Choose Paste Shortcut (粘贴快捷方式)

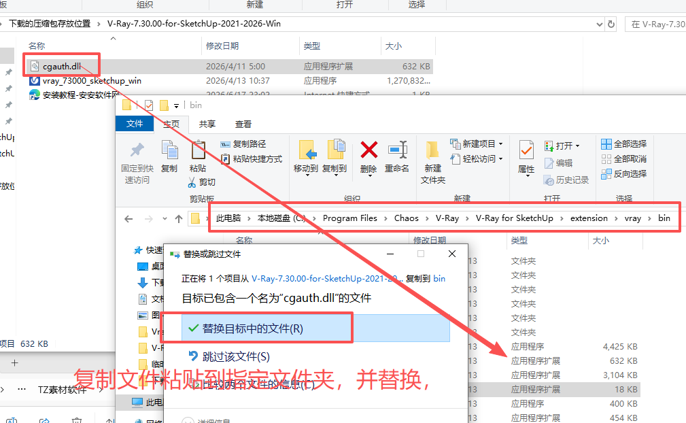click(x=252, y=158)
